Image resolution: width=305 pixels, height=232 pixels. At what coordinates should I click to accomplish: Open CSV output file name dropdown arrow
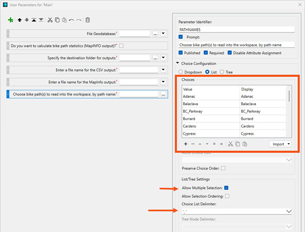click(x=163, y=70)
